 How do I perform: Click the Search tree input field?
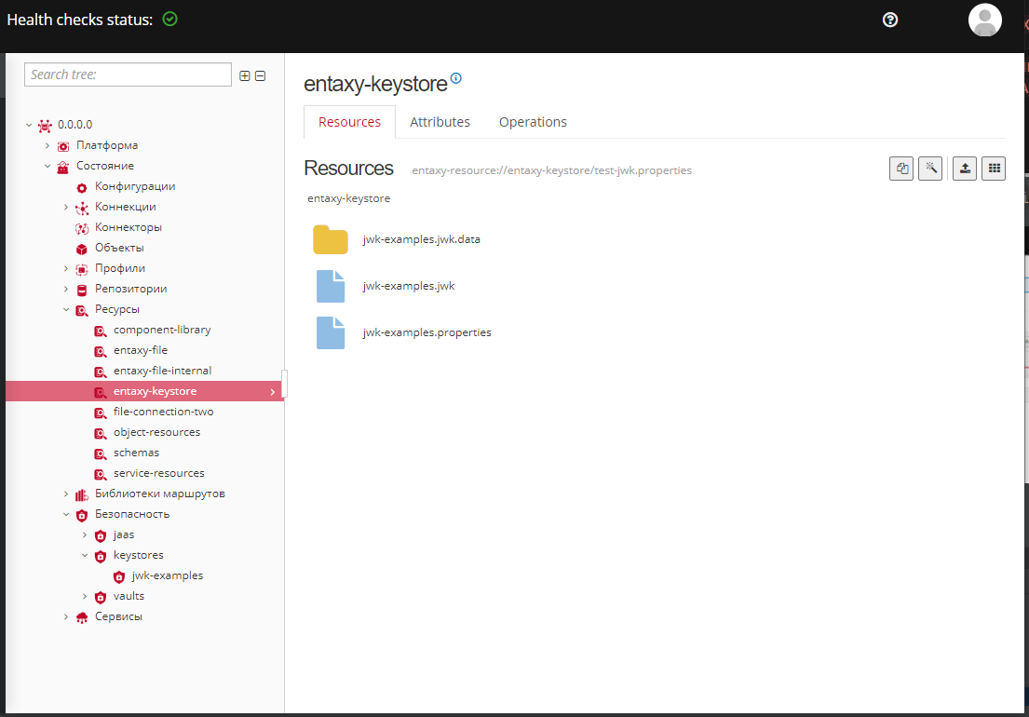pos(128,74)
